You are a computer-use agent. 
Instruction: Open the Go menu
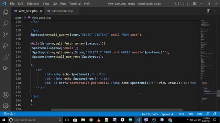[x=55, y=4]
